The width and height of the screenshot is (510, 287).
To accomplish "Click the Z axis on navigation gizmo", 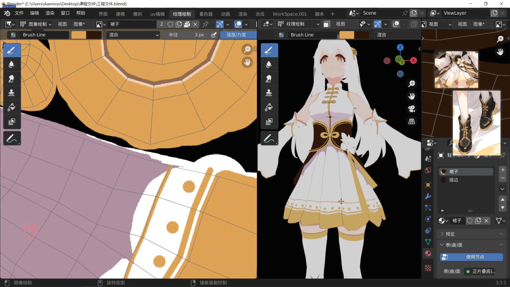I will click(x=400, y=48).
